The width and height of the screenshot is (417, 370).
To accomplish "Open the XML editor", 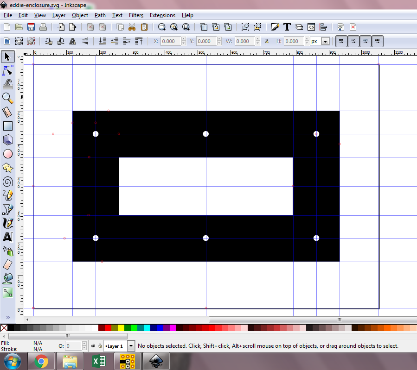I will coord(311,27).
